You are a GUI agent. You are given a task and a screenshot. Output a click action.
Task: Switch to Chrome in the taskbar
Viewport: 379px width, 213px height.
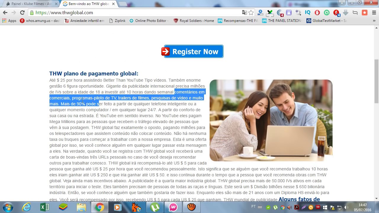(x=100, y=207)
